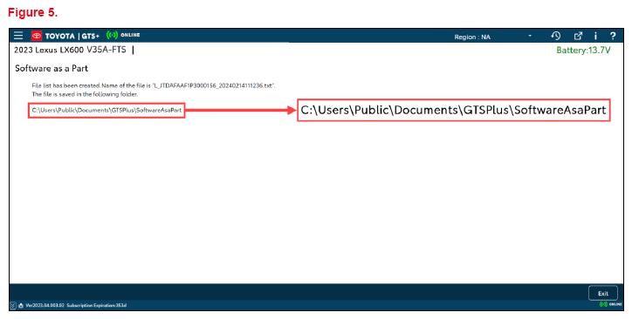Image resolution: width=632 pixels, height=319 pixels.
Task: Open the information 'i' icon
Action: 595,36
